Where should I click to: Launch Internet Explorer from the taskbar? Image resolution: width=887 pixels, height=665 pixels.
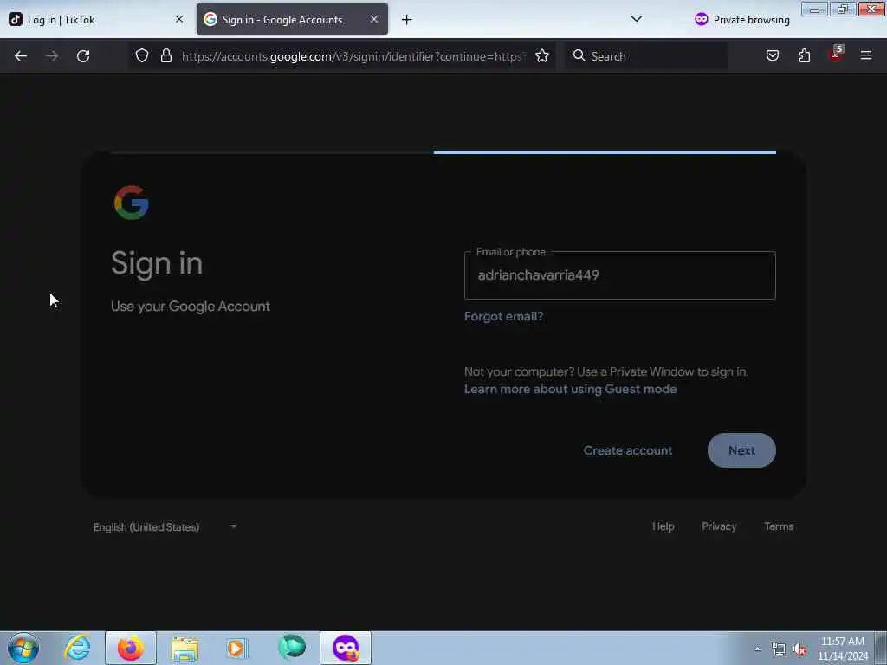[x=77, y=648]
